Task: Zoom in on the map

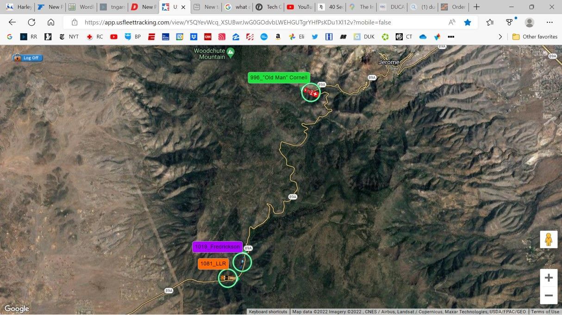Action: 549,278
